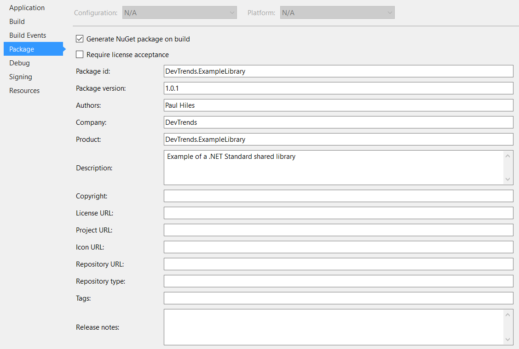Click the 'Icon URL:' label
Viewport: 519px width, 349px height.
90,247
